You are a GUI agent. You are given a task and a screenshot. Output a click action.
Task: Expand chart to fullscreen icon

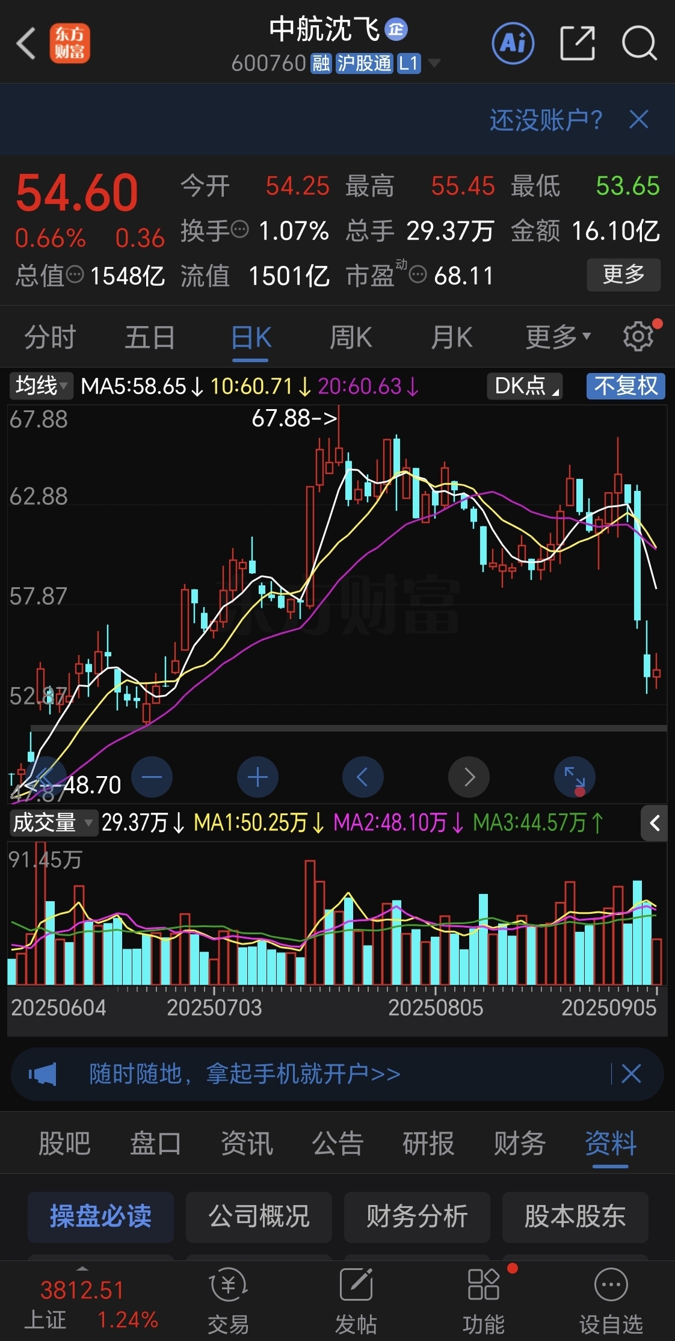tap(575, 777)
